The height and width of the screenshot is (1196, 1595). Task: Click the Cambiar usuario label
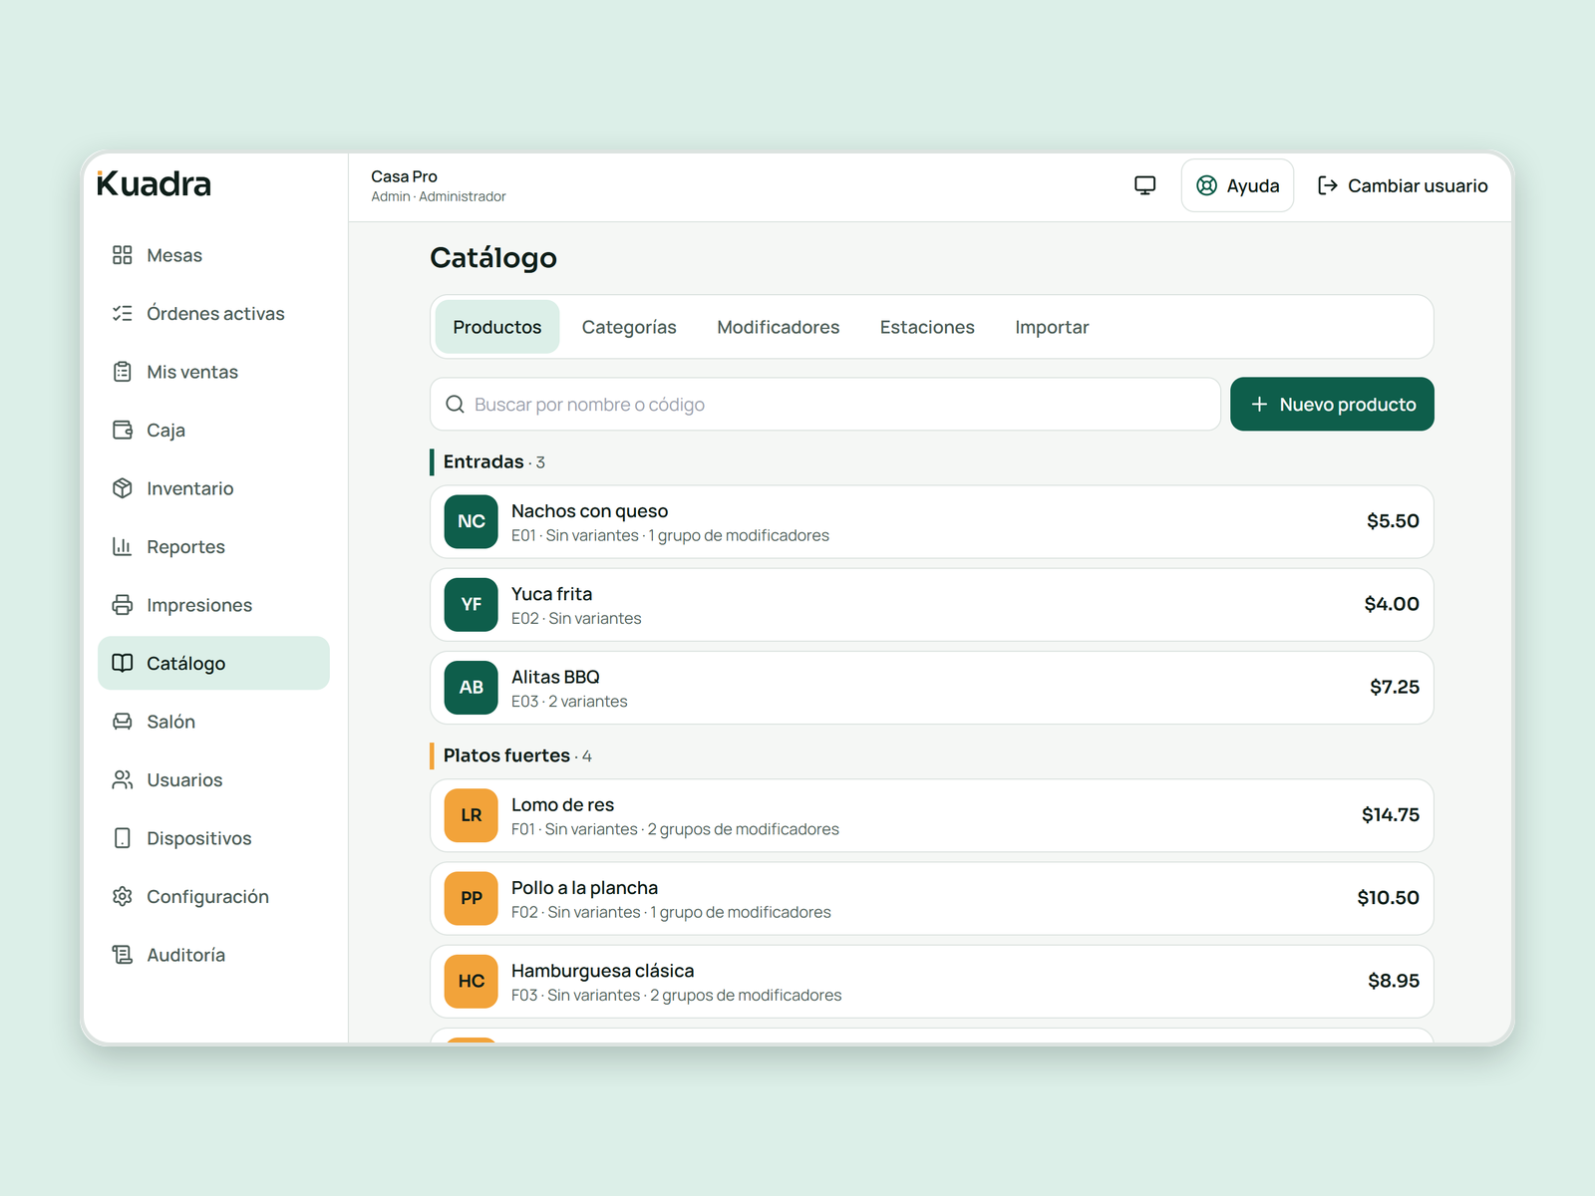[1418, 185]
